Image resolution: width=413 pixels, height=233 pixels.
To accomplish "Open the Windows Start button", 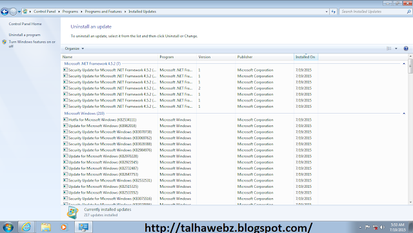I will click(x=8, y=227).
